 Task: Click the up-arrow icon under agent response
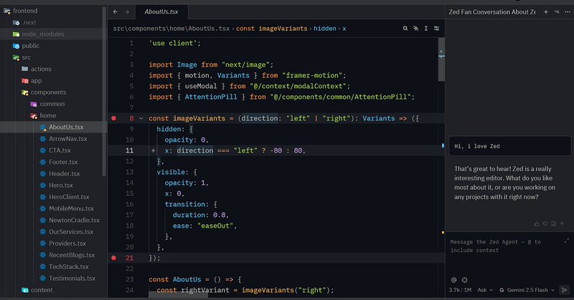(563, 223)
